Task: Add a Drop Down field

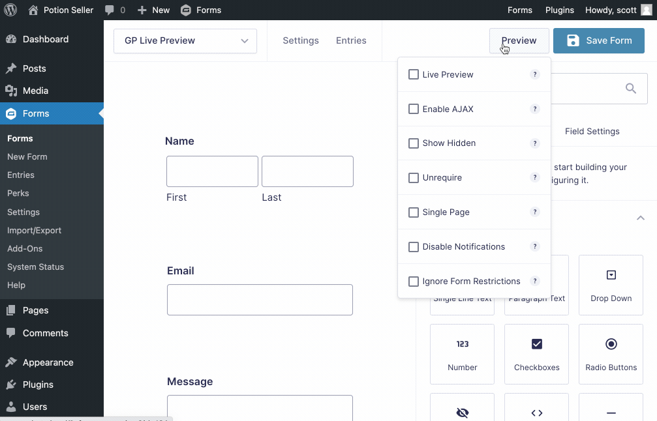Action: pos(611,285)
